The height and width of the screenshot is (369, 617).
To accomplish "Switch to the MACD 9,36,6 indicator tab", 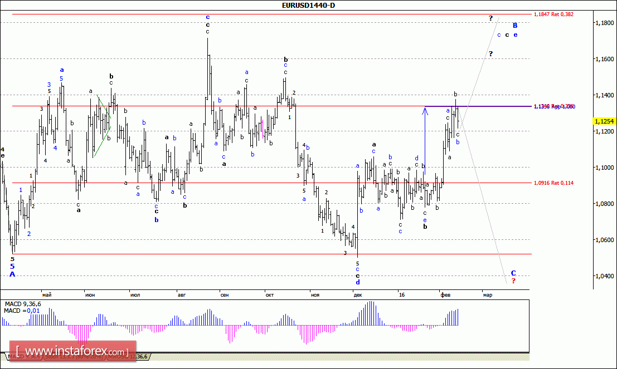I will click(22, 356).
